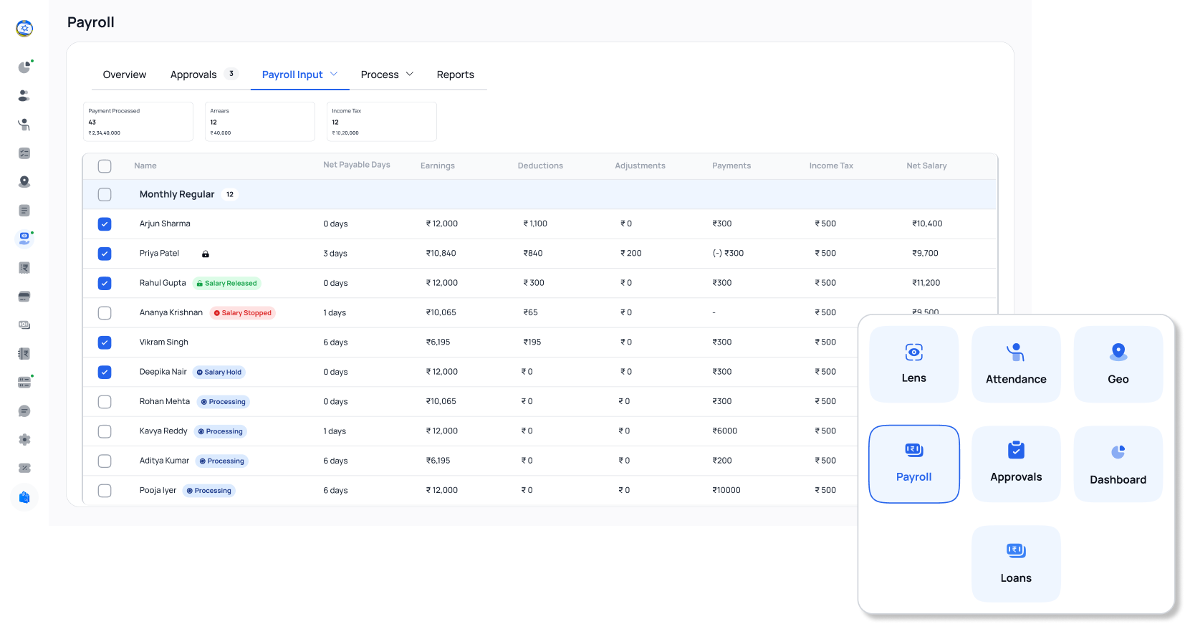This screenshot has height=624, width=1185.
Task: Click the Arrears summary card
Action: 260,122
